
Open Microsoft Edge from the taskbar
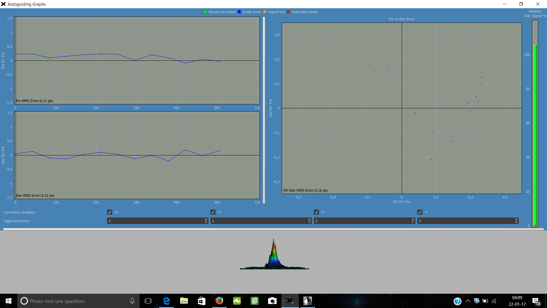pos(166,301)
